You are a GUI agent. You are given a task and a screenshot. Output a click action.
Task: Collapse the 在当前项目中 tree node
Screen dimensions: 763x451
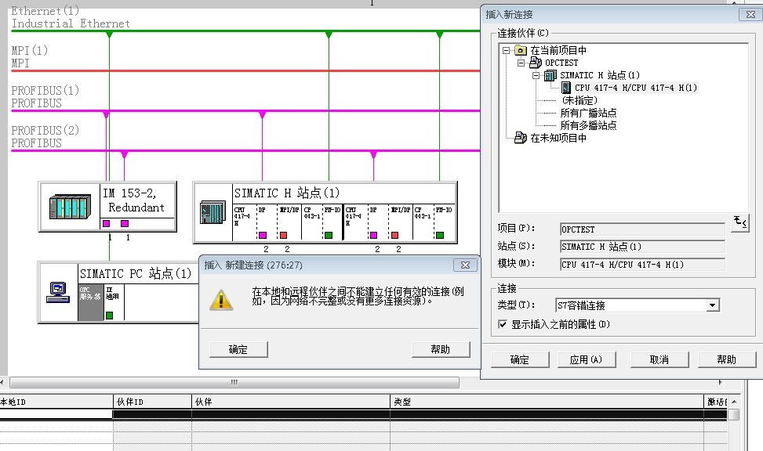tap(506, 50)
